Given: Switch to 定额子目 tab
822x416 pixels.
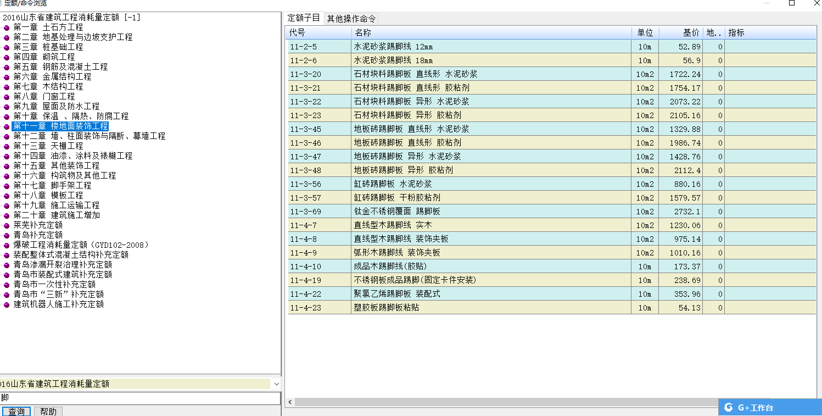Looking at the screenshot, I should pyautogui.click(x=304, y=18).
